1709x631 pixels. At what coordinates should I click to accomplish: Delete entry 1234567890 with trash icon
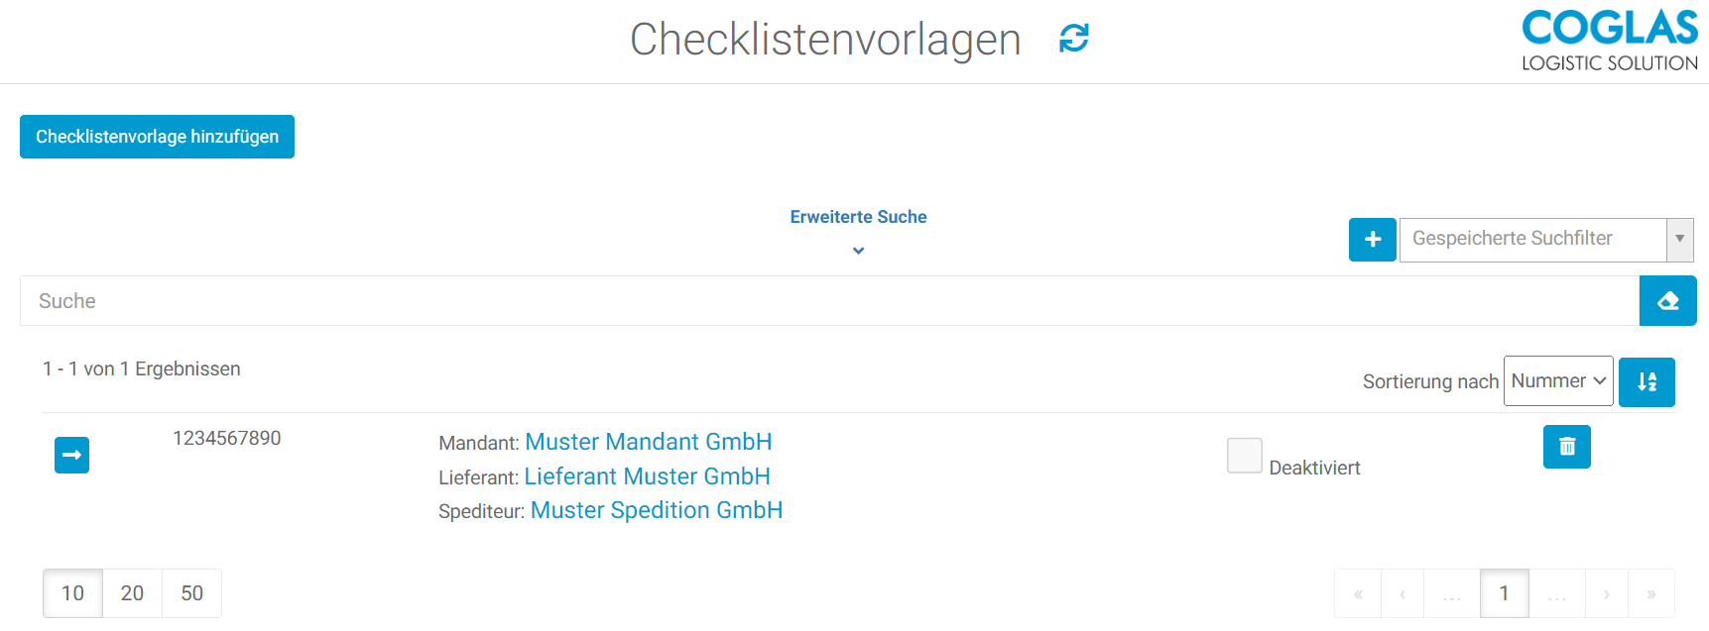click(x=1566, y=447)
